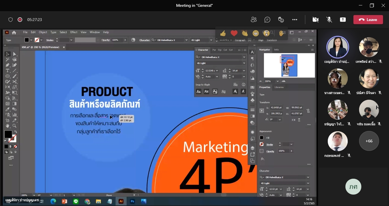
Task: Open Navigator zoom 200% dropdown
Action: pyautogui.click(x=278, y=81)
